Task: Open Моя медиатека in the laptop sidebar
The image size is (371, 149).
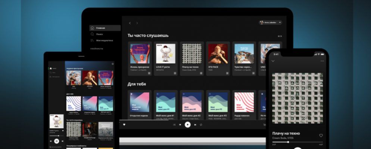Action: pos(102,40)
